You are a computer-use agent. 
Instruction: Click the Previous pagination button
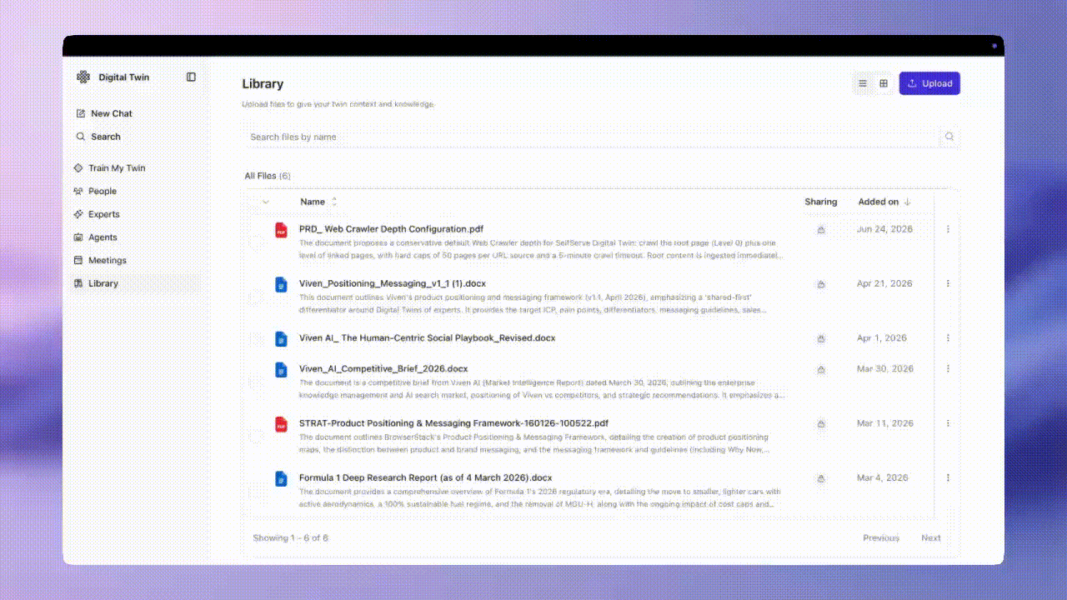(881, 537)
